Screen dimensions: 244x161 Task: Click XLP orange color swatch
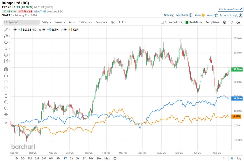(x=71, y=30)
